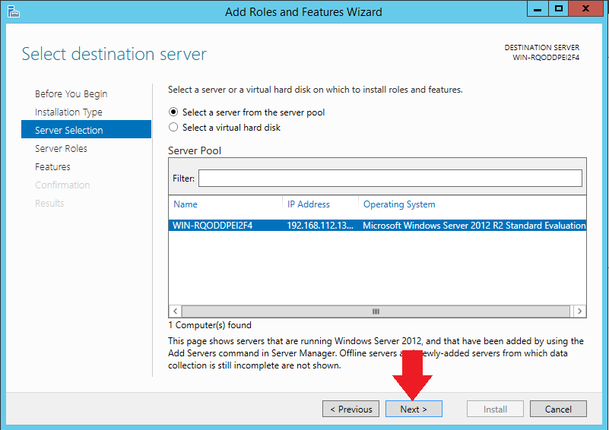
Task: Select a server from the server pool option
Action: 173,112
